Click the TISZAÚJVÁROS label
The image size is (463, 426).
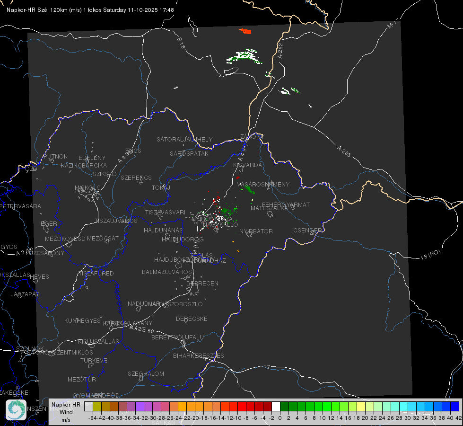coord(116,221)
